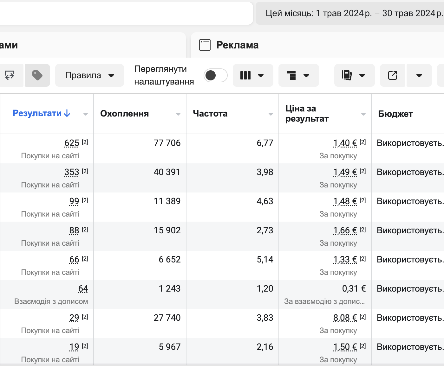Click the 1,48 € cost per result
The height and width of the screenshot is (366, 444).
[x=345, y=201]
